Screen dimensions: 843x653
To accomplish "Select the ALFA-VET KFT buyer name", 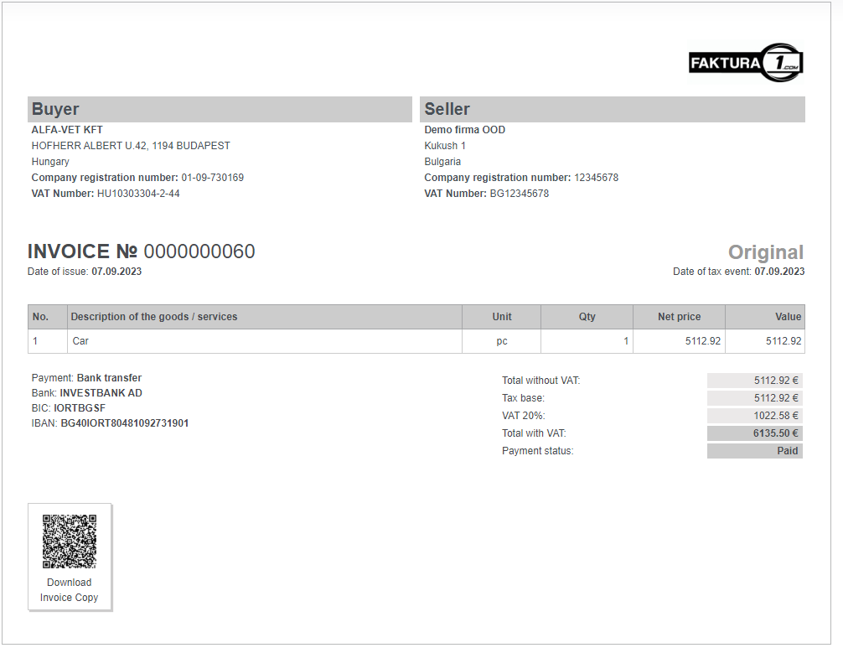I will coord(67,130).
